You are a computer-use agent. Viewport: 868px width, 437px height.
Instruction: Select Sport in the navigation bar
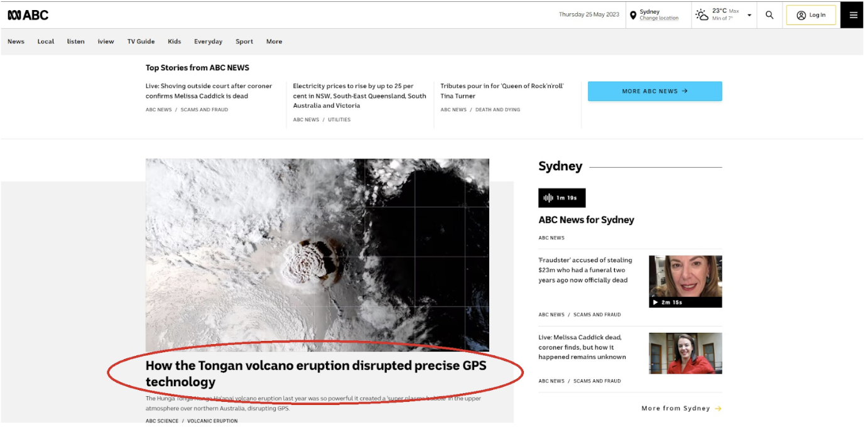pos(244,41)
